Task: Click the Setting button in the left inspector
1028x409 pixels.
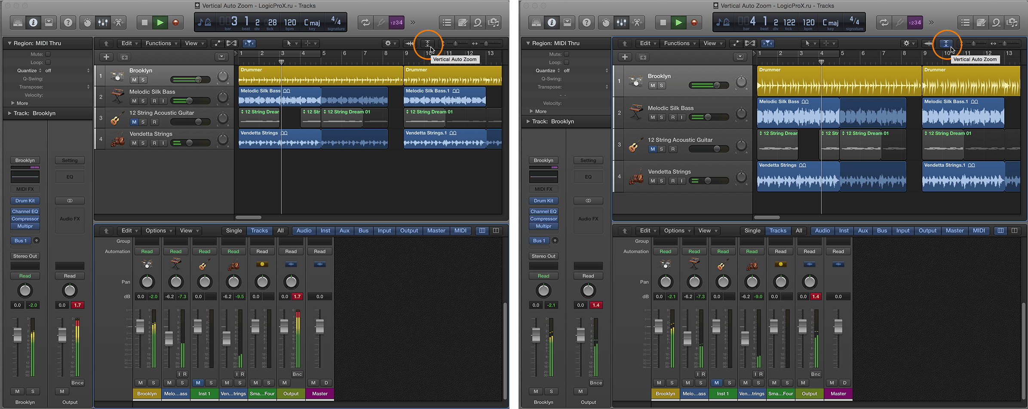Action: 70,160
